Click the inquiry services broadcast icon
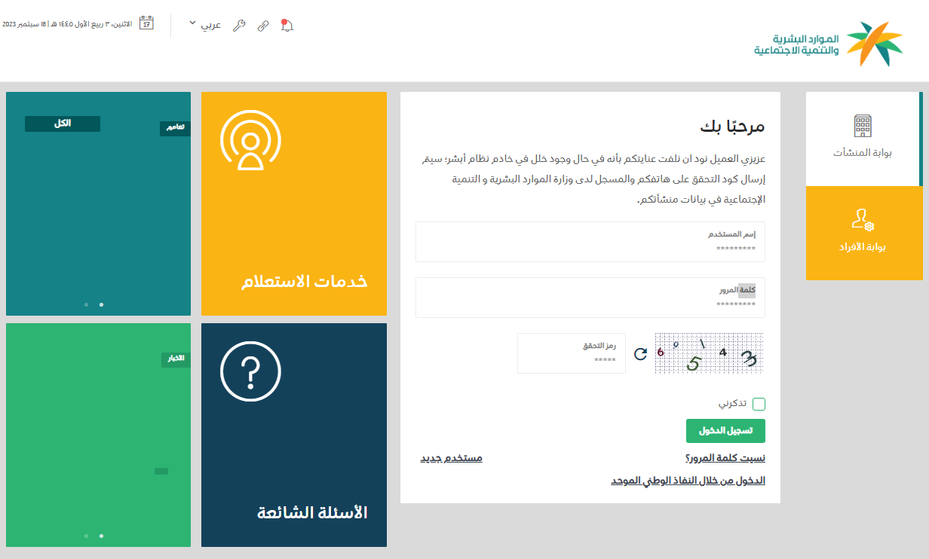This screenshot has width=929, height=559. [x=250, y=140]
